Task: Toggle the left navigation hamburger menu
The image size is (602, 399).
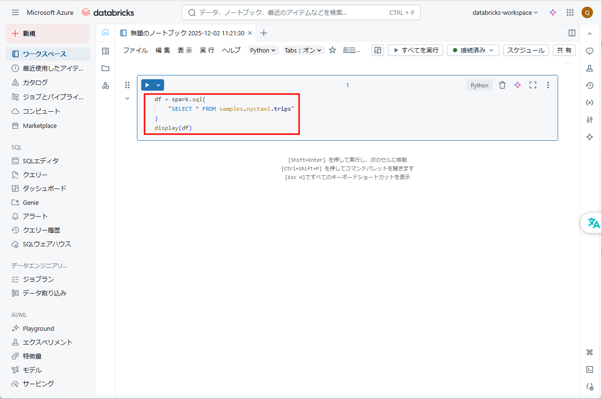Action: point(15,13)
